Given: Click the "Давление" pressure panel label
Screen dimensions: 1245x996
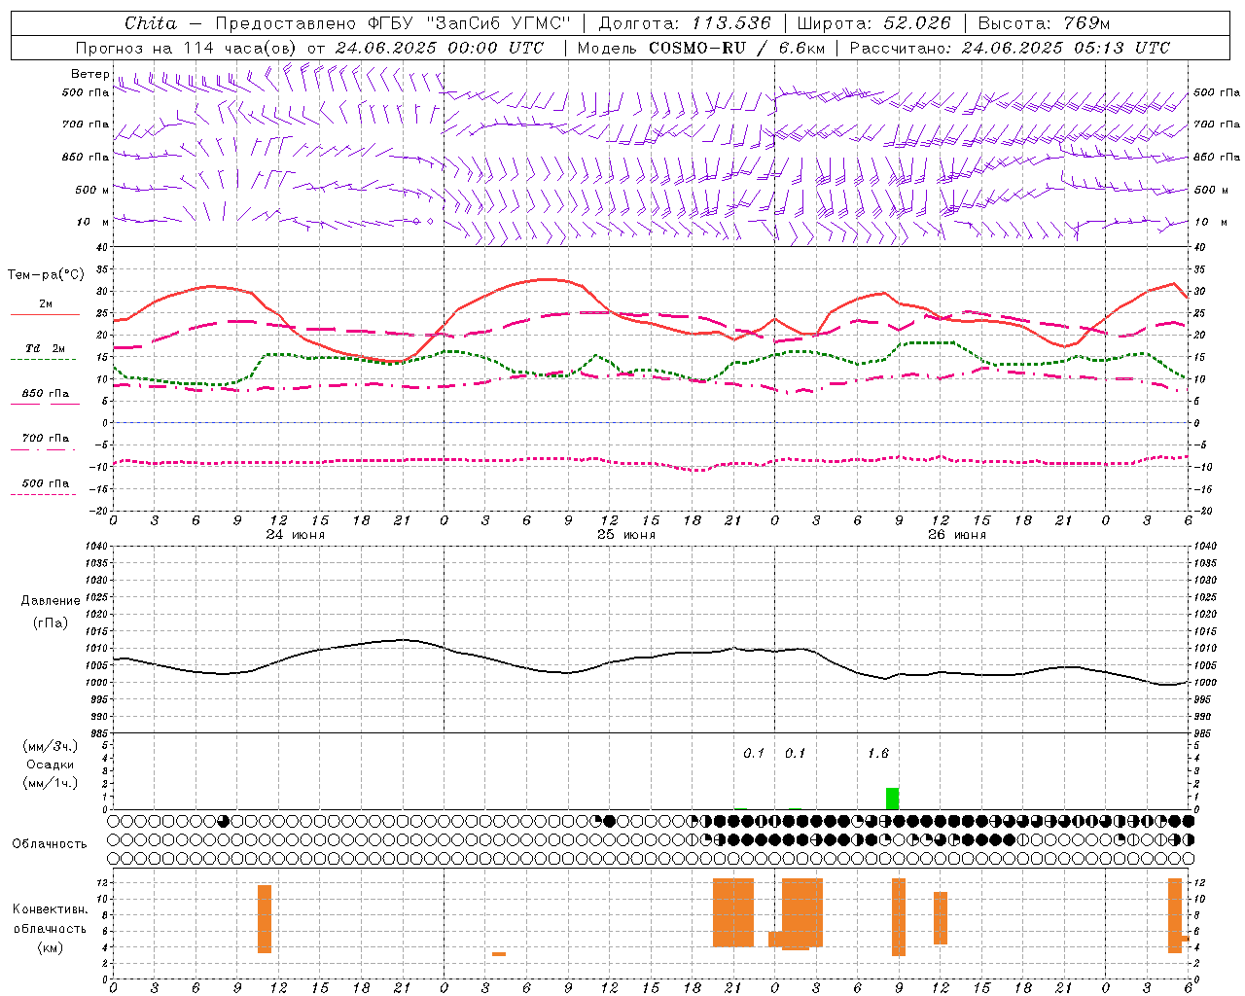Looking at the screenshot, I should point(51,600).
